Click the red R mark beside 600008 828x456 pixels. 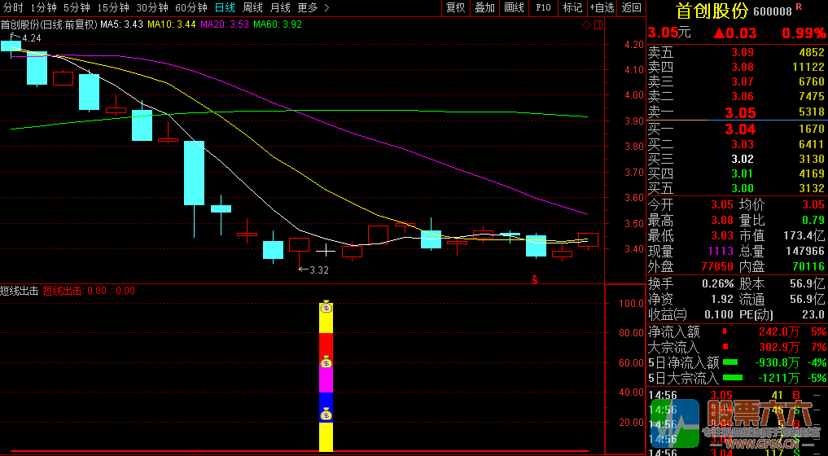click(x=799, y=7)
